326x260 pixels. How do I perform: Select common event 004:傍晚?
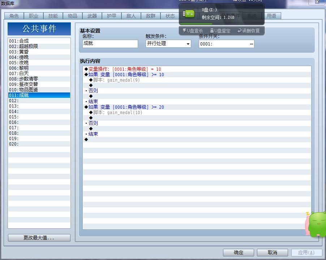coord(39,57)
